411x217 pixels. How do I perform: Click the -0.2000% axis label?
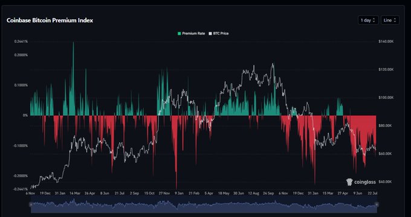21,175
